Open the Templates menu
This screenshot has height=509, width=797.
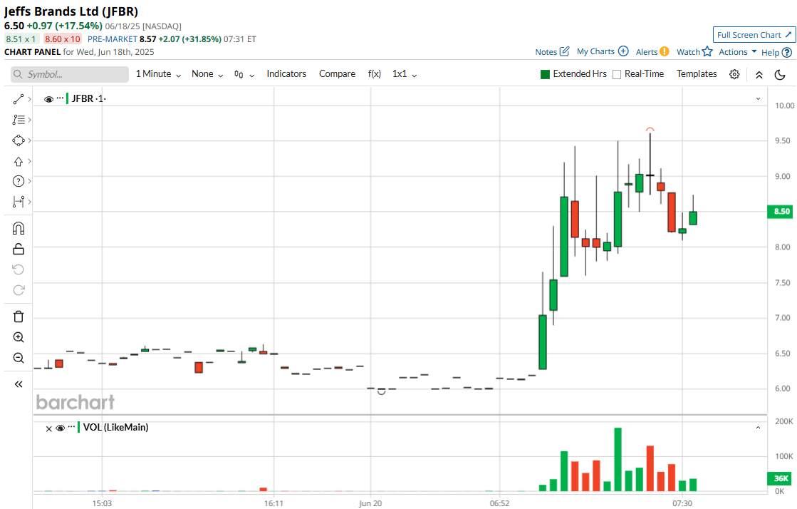pyautogui.click(x=697, y=74)
